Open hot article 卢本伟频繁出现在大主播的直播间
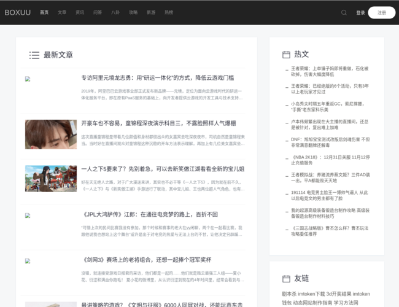The image size is (399, 307). click(x=330, y=125)
